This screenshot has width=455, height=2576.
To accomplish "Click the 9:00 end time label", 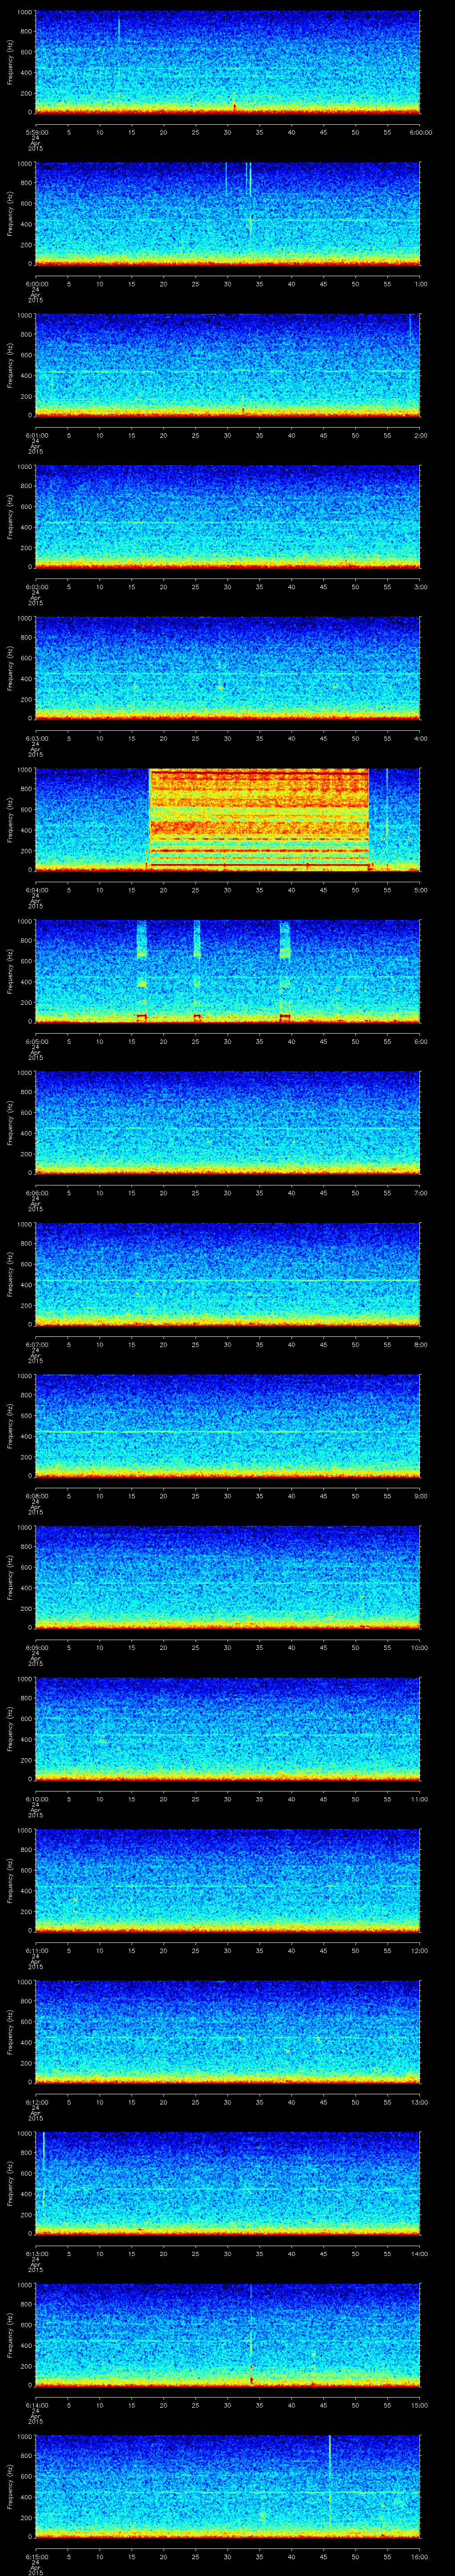I will tap(420, 1496).
